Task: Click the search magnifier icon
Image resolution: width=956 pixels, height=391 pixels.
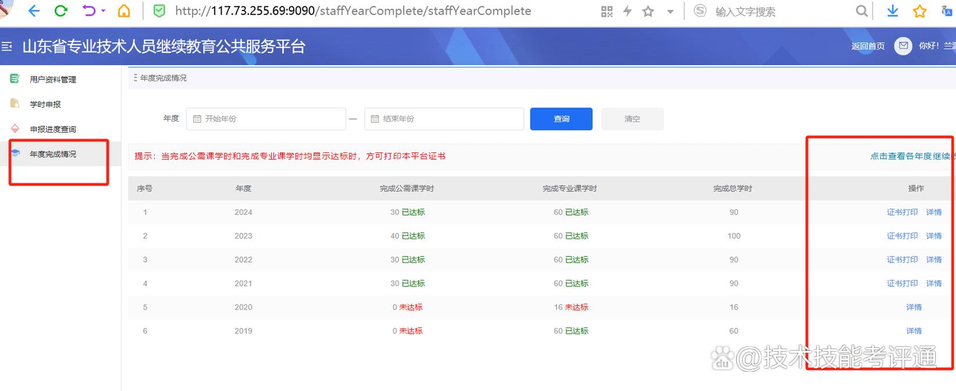Action: (x=862, y=11)
